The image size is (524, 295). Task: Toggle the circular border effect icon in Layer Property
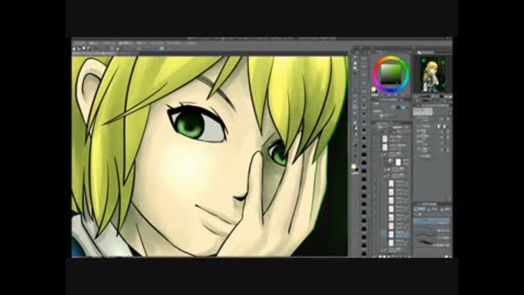[x=393, y=108]
